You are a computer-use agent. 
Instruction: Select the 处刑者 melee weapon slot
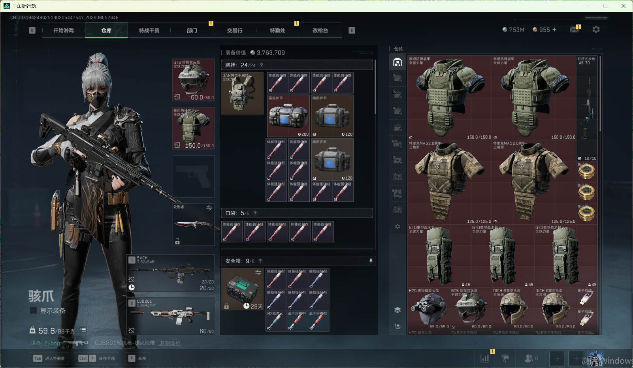(193, 225)
